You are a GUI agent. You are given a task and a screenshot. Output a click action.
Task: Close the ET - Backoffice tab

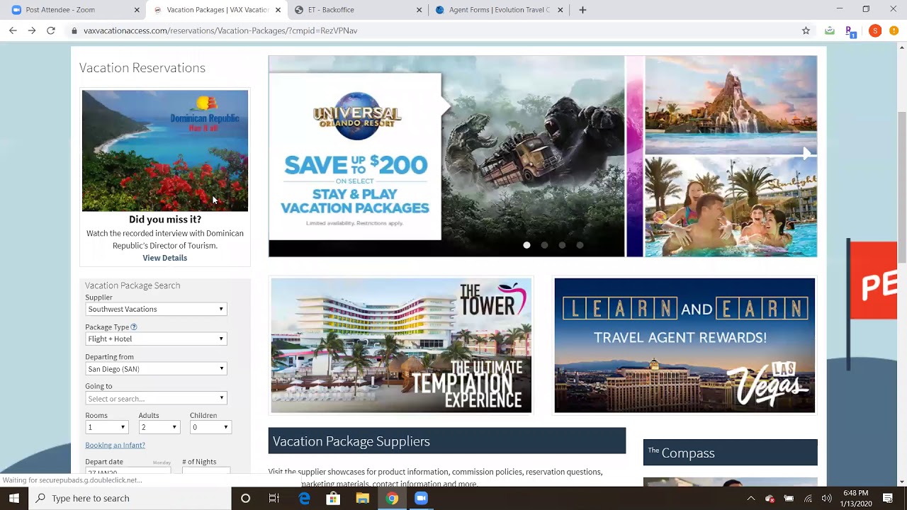pyautogui.click(x=419, y=10)
